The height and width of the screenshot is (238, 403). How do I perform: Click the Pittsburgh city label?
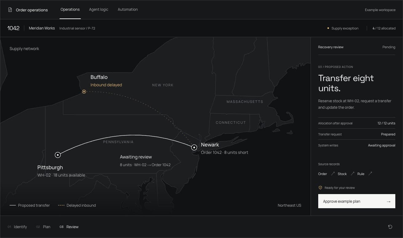50,167
